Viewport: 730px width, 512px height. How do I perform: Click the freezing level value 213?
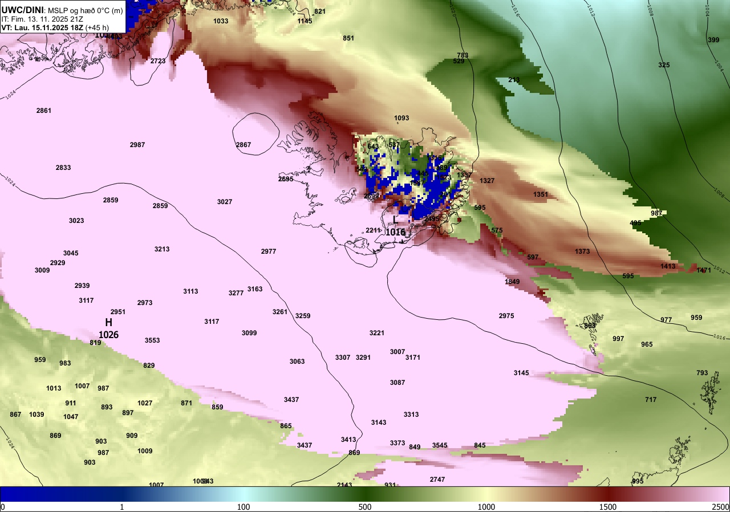(x=514, y=80)
